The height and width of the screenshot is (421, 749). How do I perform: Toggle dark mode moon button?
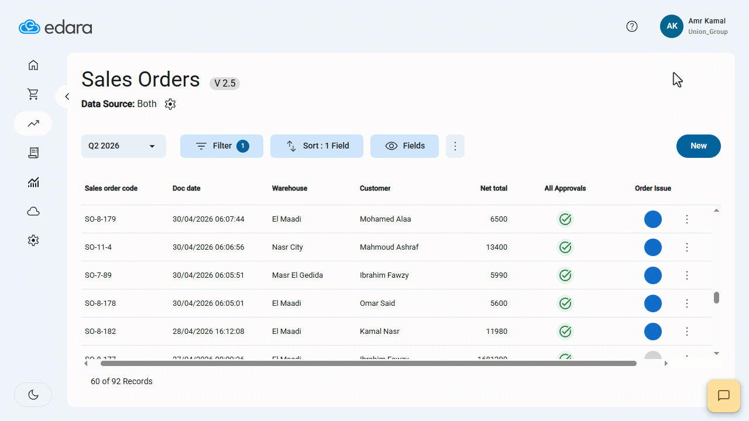tap(33, 395)
